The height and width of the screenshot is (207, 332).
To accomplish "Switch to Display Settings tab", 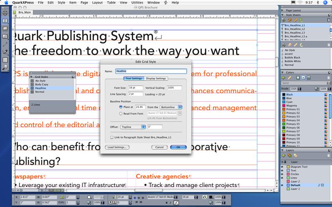I will 156,78.
